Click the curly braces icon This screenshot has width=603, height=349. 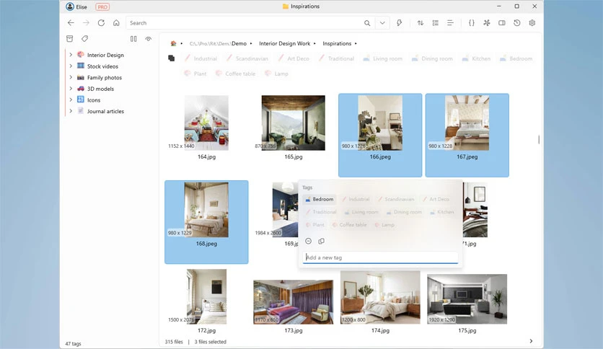[472, 23]
